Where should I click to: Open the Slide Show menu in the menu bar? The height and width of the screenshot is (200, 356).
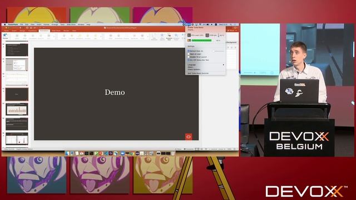71,24
